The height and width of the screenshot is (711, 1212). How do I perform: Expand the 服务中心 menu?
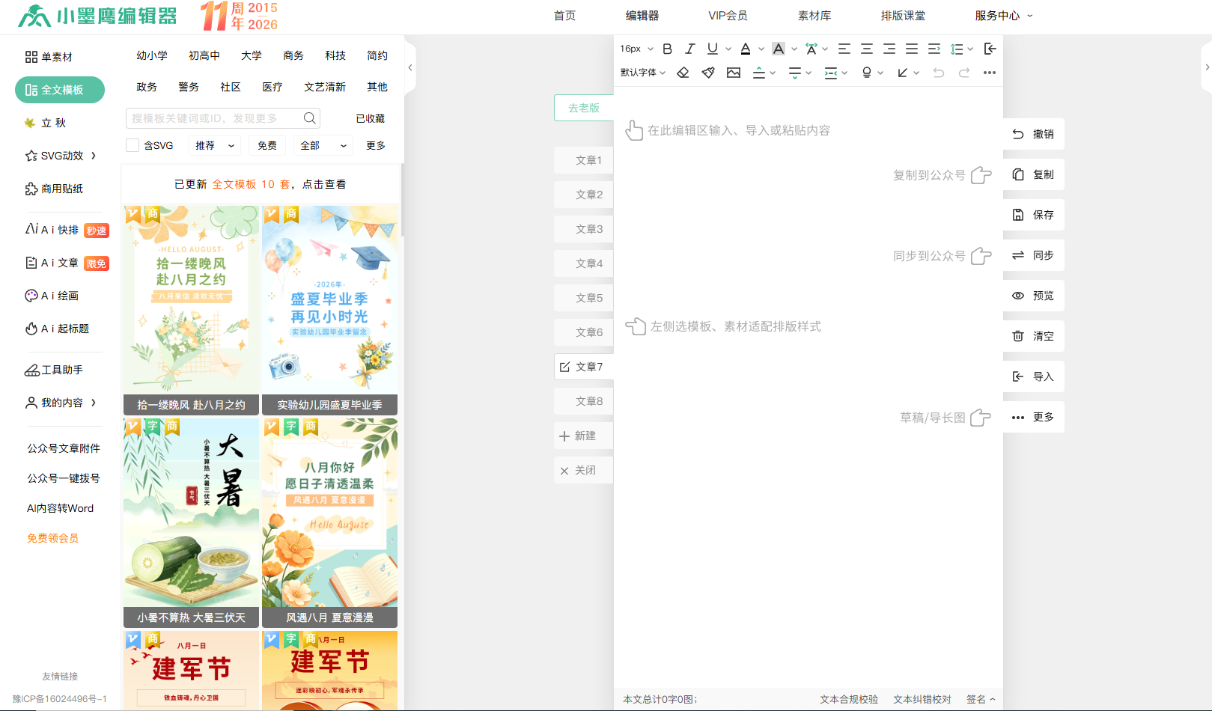(1003, 16)
